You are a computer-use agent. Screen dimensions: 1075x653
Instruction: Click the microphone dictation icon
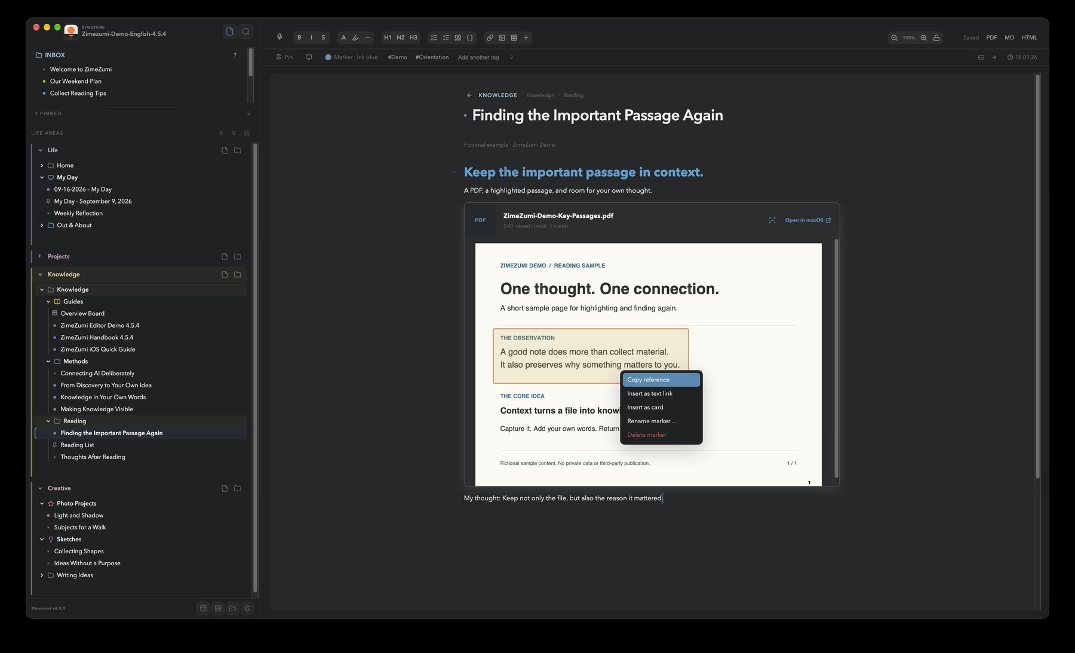(x=279, y=37)
